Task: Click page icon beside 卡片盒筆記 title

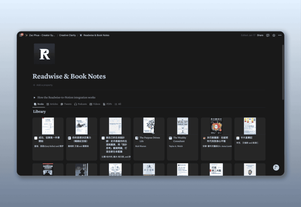Action: 238,138
